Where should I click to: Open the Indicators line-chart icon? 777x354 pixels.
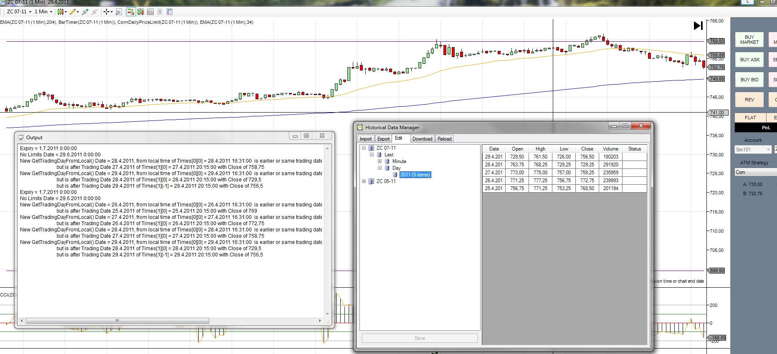(x=150, y=12)
